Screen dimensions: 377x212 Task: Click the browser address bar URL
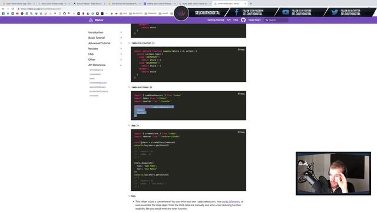point(41,9)
